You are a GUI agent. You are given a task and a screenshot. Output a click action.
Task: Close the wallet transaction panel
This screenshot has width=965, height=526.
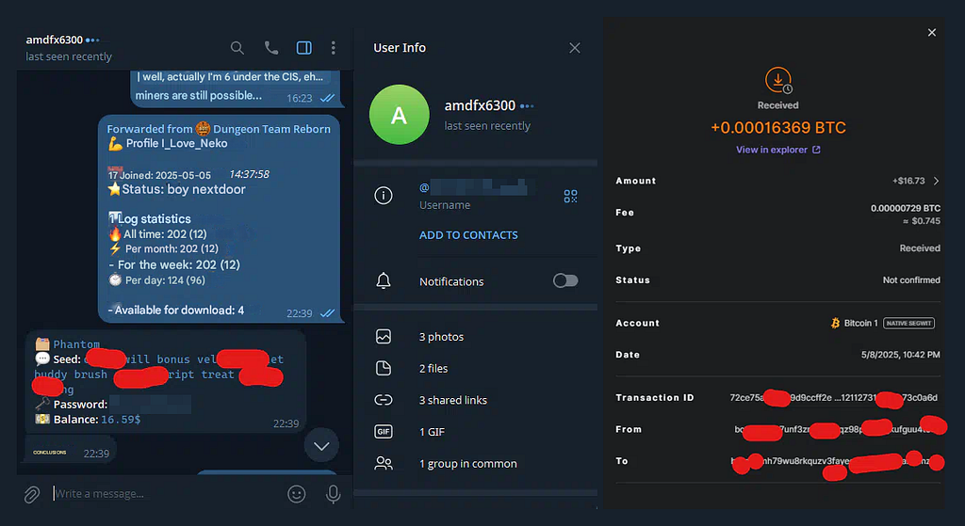[932, 33]
